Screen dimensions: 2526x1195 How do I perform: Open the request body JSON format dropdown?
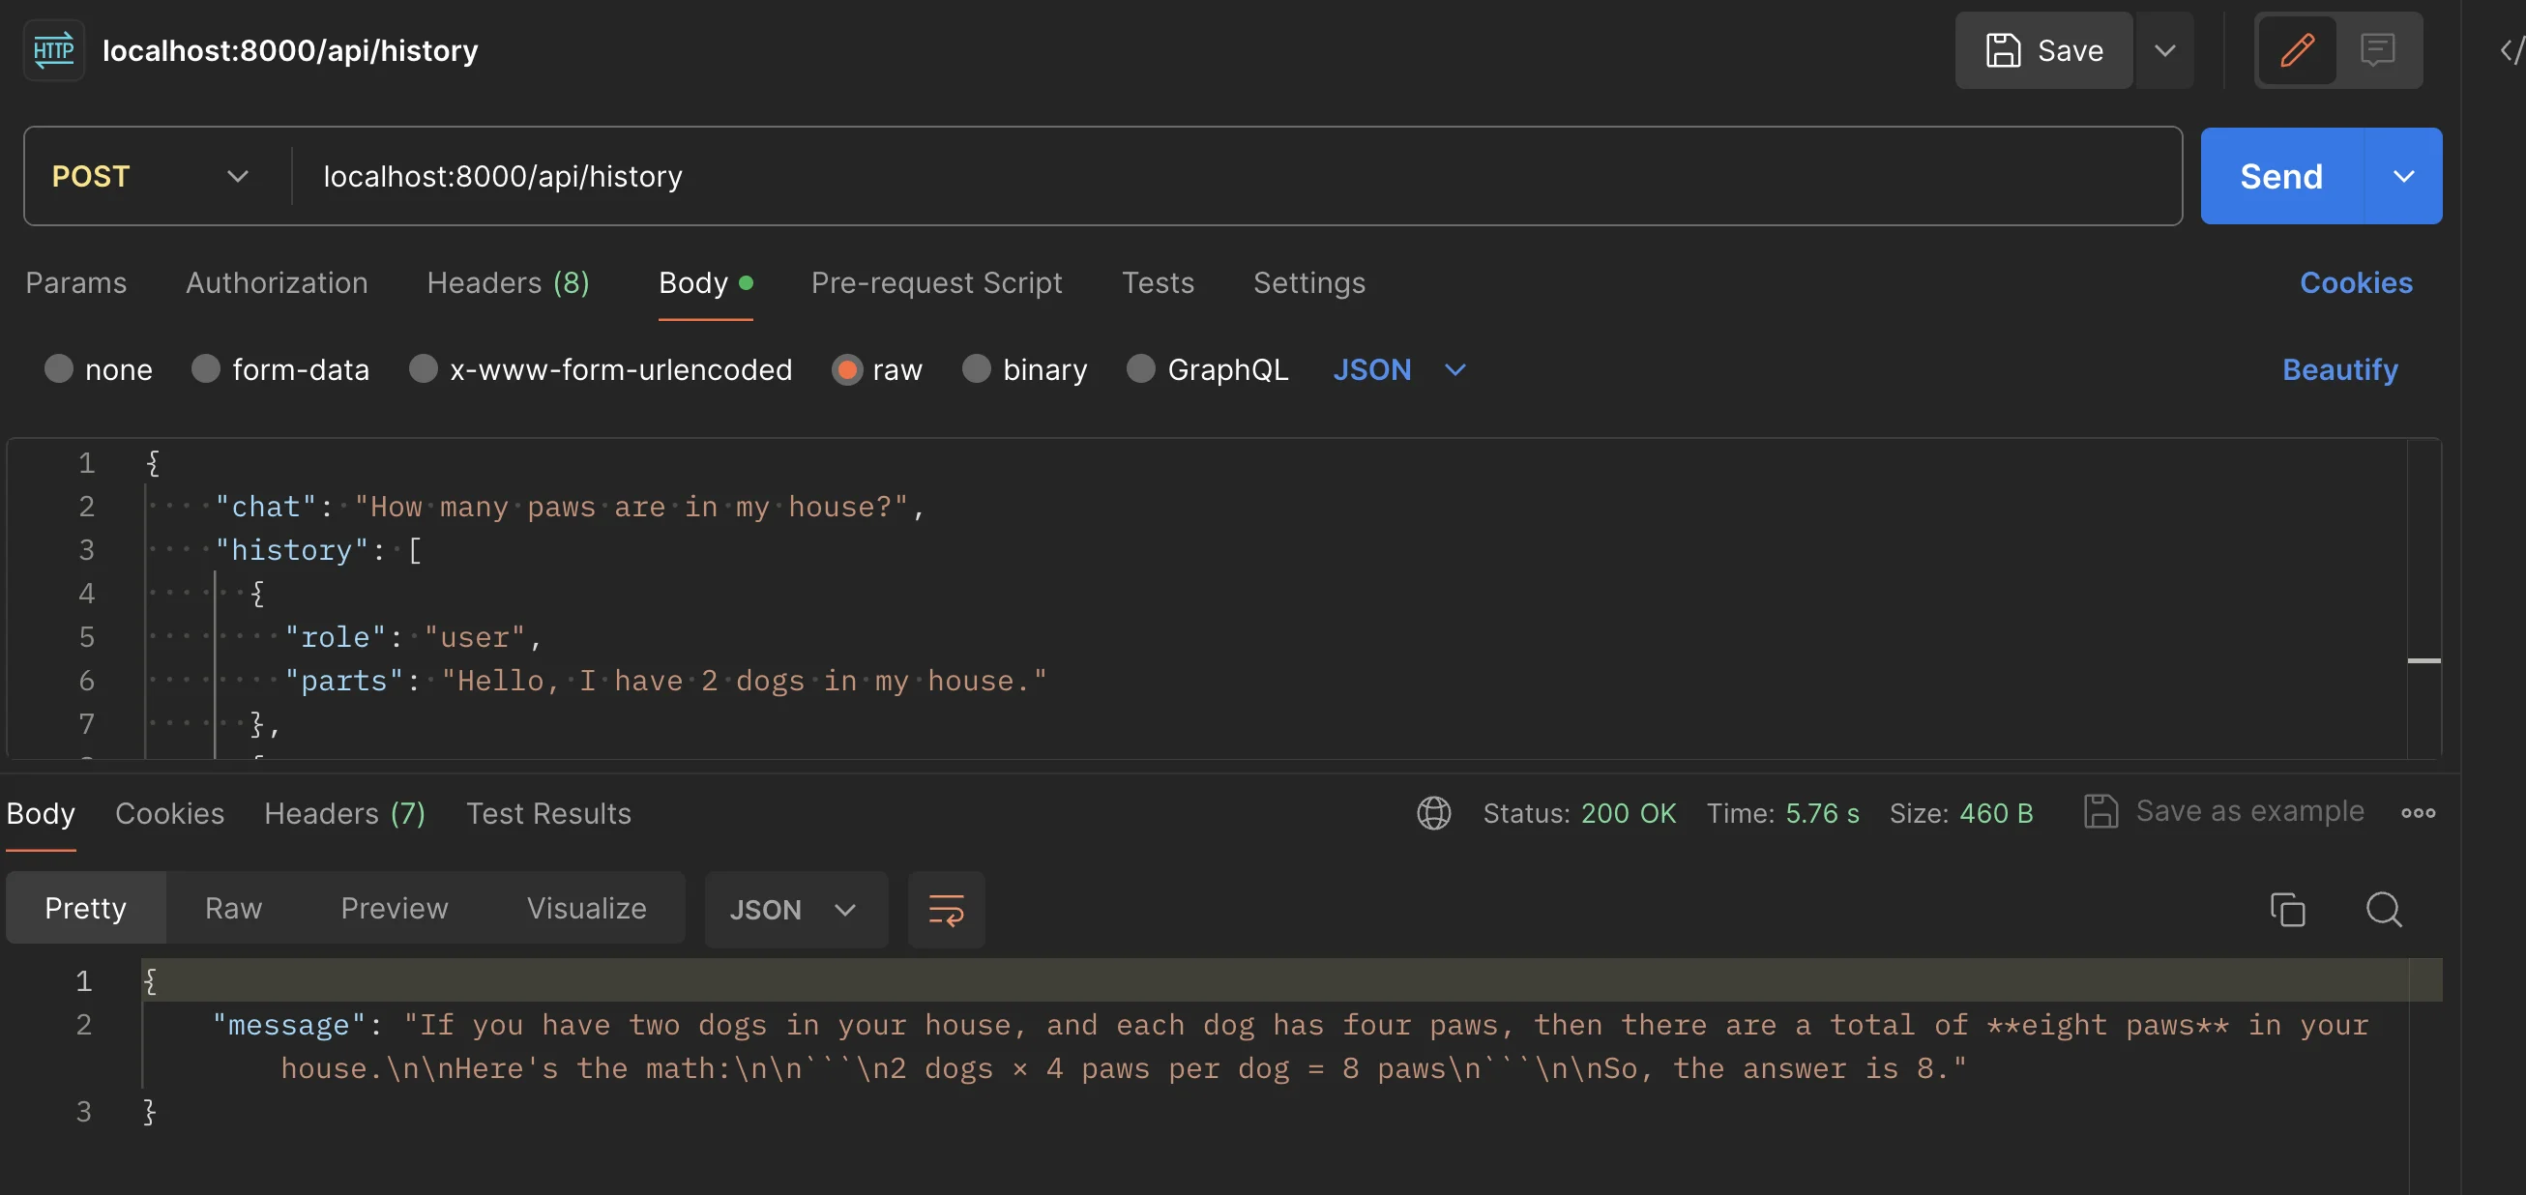point(1399,369)
